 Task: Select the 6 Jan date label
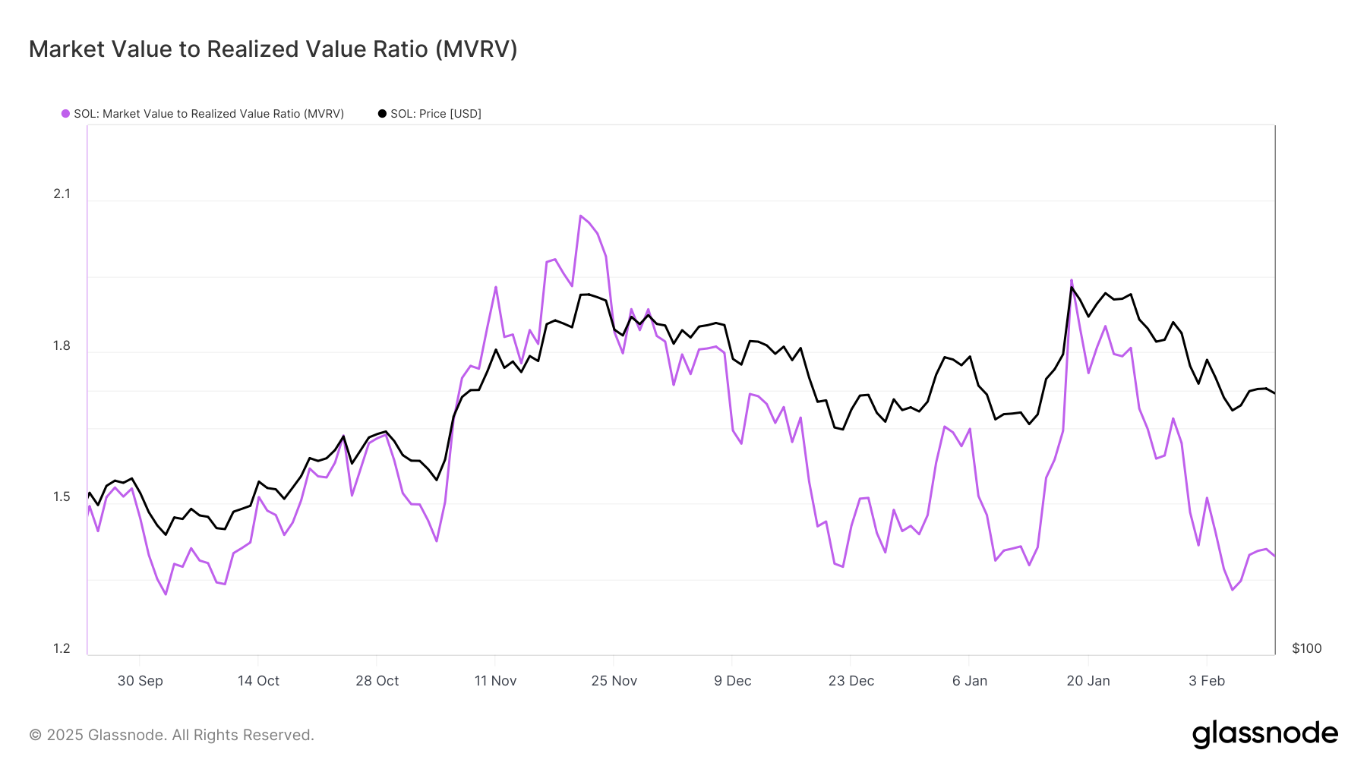(969, 681)
